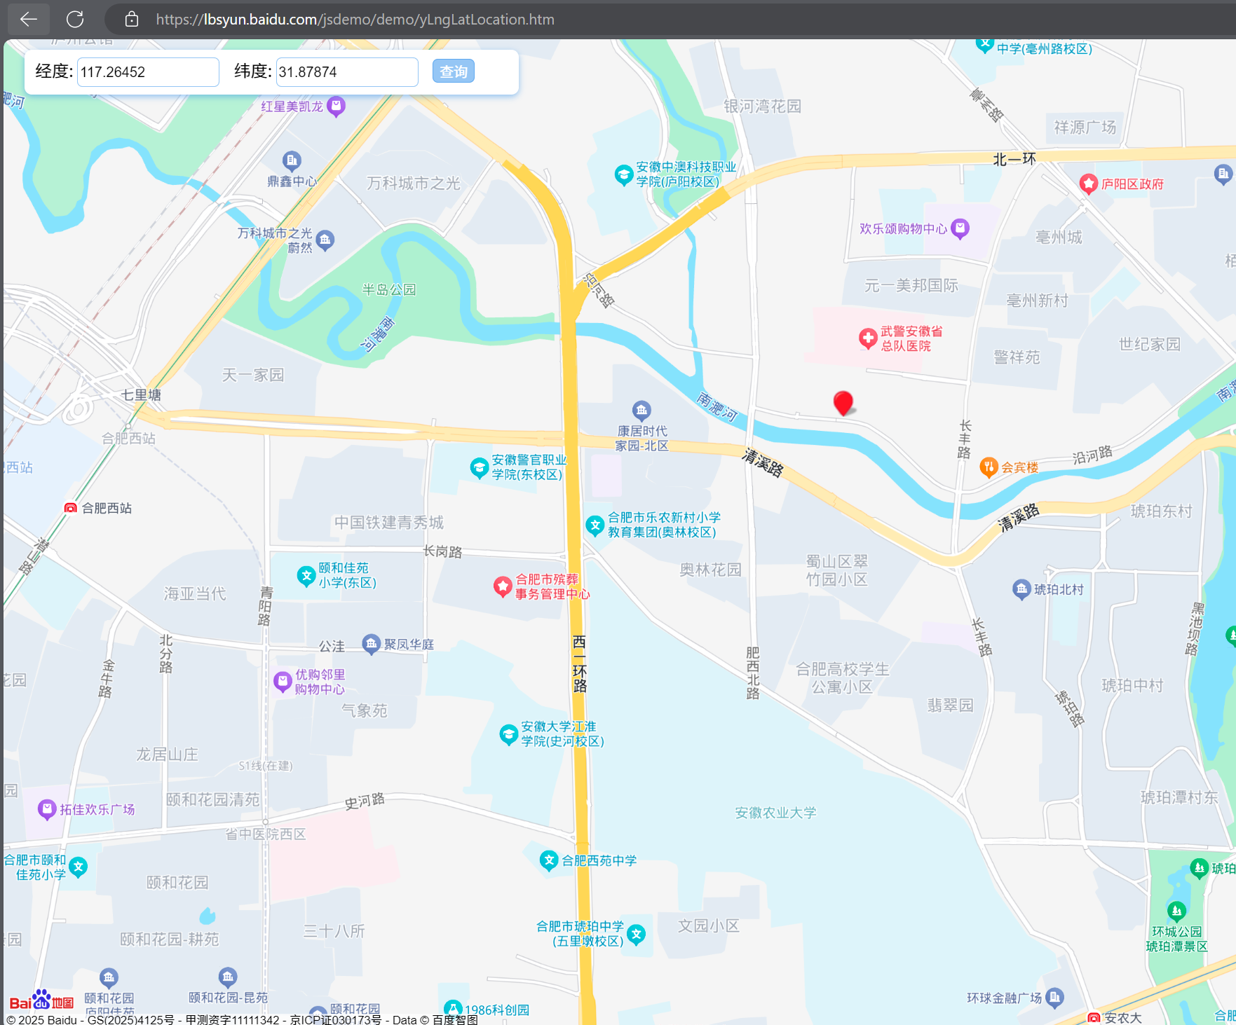This screenshot has height=1025, width=1236.
Task: Click the 纬度 latitude input field
Action: tap(346, 72)
